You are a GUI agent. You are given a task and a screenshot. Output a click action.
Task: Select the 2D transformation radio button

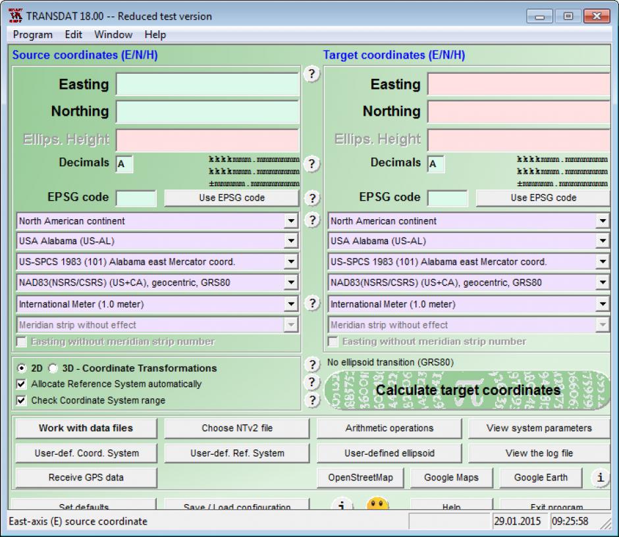pyautogui.click(x=21, y=368)
